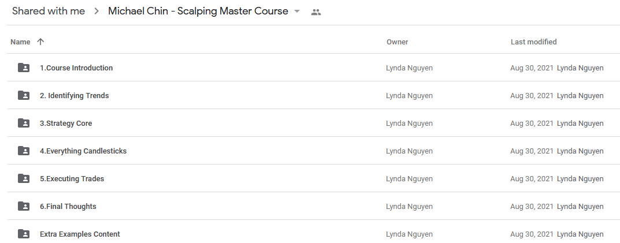The height and width of the screenshot is (243, 620).
Task: Open Michael Chin - Scalping Master Course title menu
Action: click(198, 11)
